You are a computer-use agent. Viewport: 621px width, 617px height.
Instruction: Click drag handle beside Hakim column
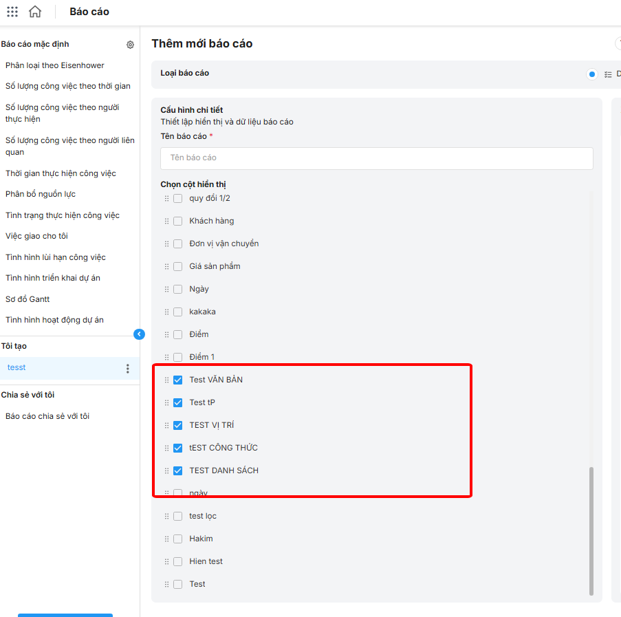(166, 539)
